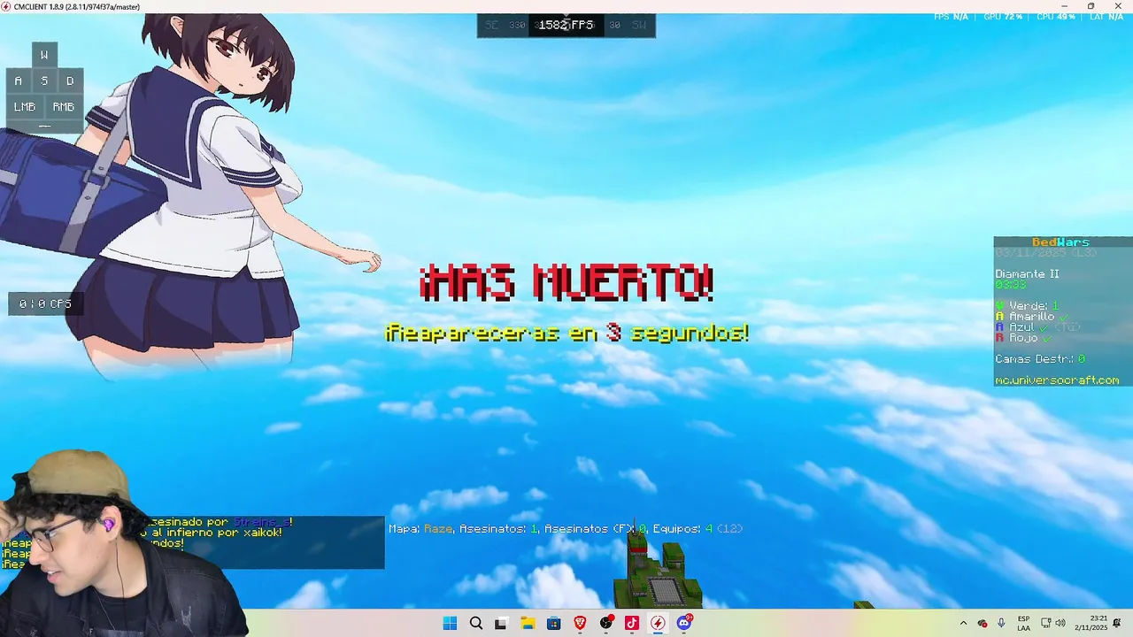The image size is (1133, 637).
Task: Click the Verde team scoreboard entry
Action: [1027, 305]
